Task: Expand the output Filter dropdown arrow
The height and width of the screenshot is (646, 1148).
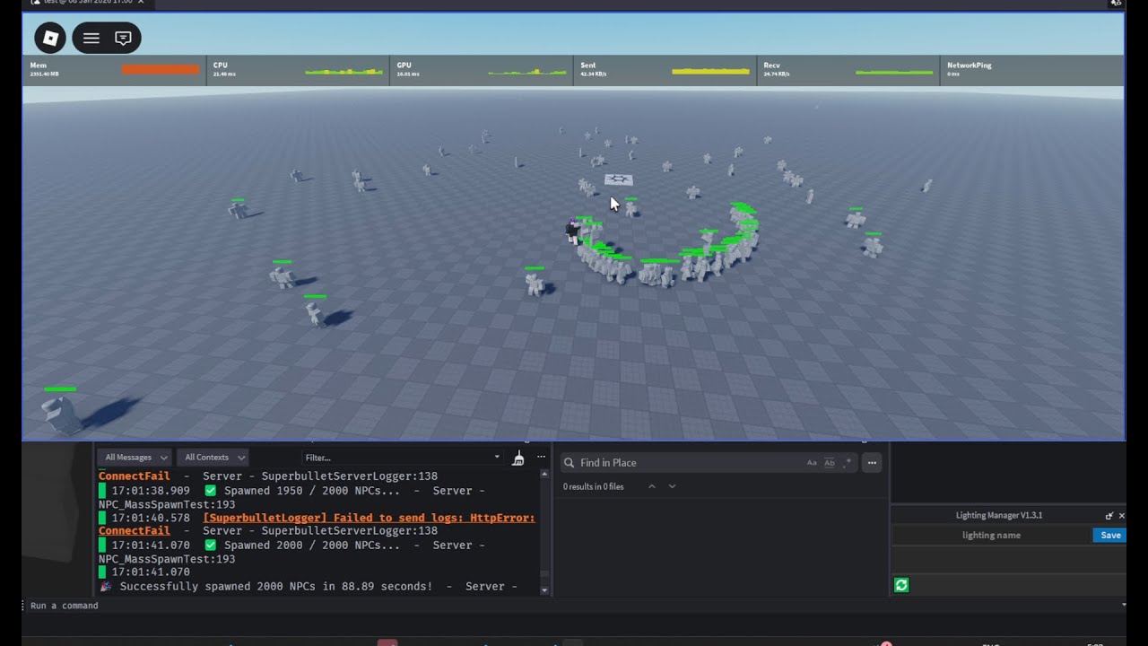Action: pos(497,458)
